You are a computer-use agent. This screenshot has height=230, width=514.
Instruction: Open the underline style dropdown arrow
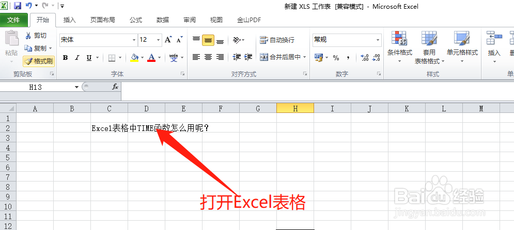tap(97, 58)
